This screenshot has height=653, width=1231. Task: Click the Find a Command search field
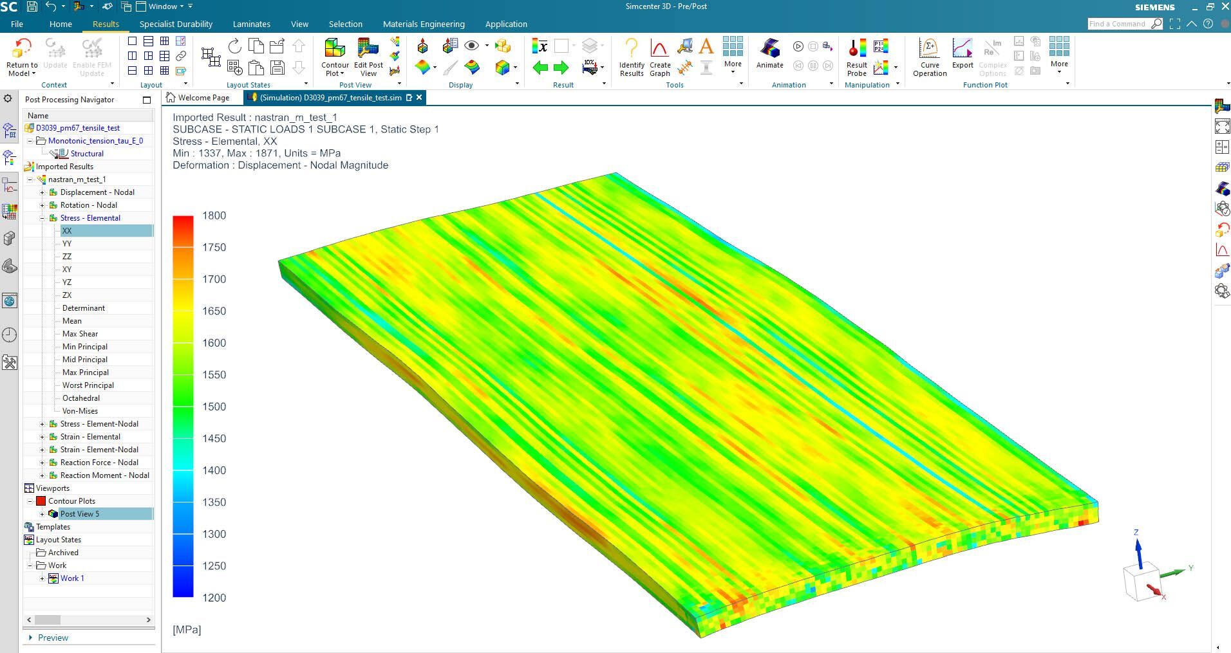pyautogui.click(x=1118, y=24)
